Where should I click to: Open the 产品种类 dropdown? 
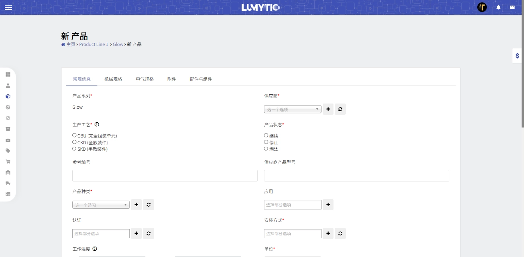pos(101,205)
